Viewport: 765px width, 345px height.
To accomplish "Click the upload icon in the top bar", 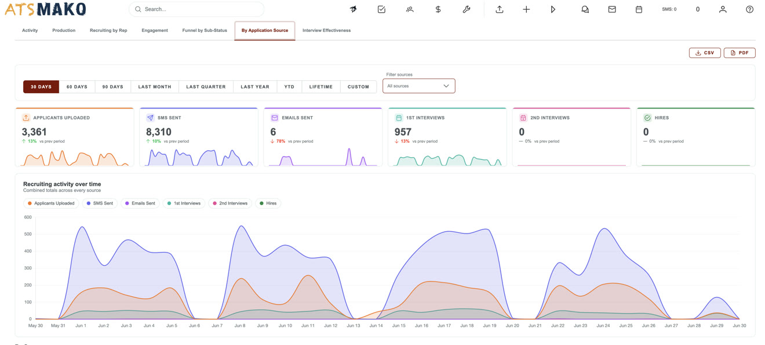I will [x=499, y=9].
